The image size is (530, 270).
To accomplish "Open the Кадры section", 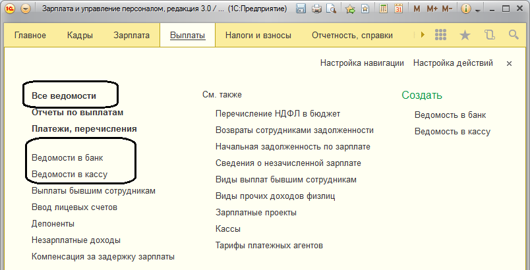I will coord(80,35).
